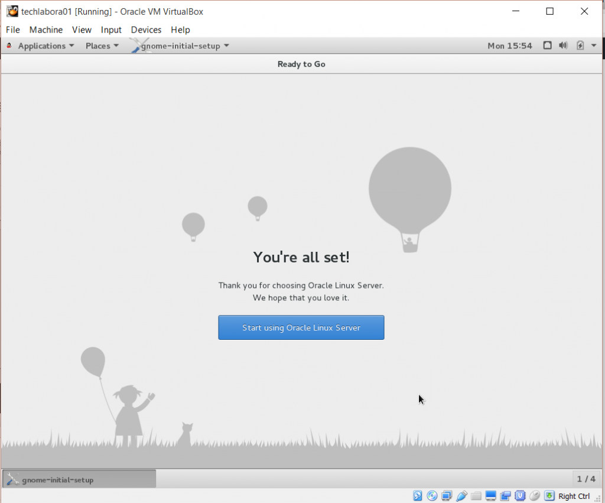Image resolution: width=605 pixels, height=503 pixels.
Task: Click the shared folders icon
Action: (476, 496)
